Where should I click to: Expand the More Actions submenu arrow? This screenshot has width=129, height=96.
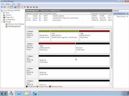[x=127, y=17]
